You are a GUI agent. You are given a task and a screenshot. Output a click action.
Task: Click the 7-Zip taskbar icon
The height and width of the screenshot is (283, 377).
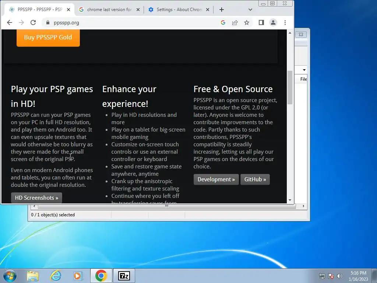click(x=124, y=276)
